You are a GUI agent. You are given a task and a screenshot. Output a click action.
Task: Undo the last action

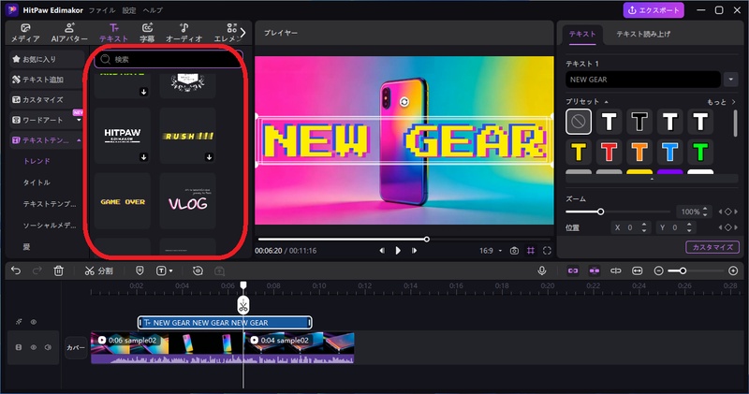[16, 270]
